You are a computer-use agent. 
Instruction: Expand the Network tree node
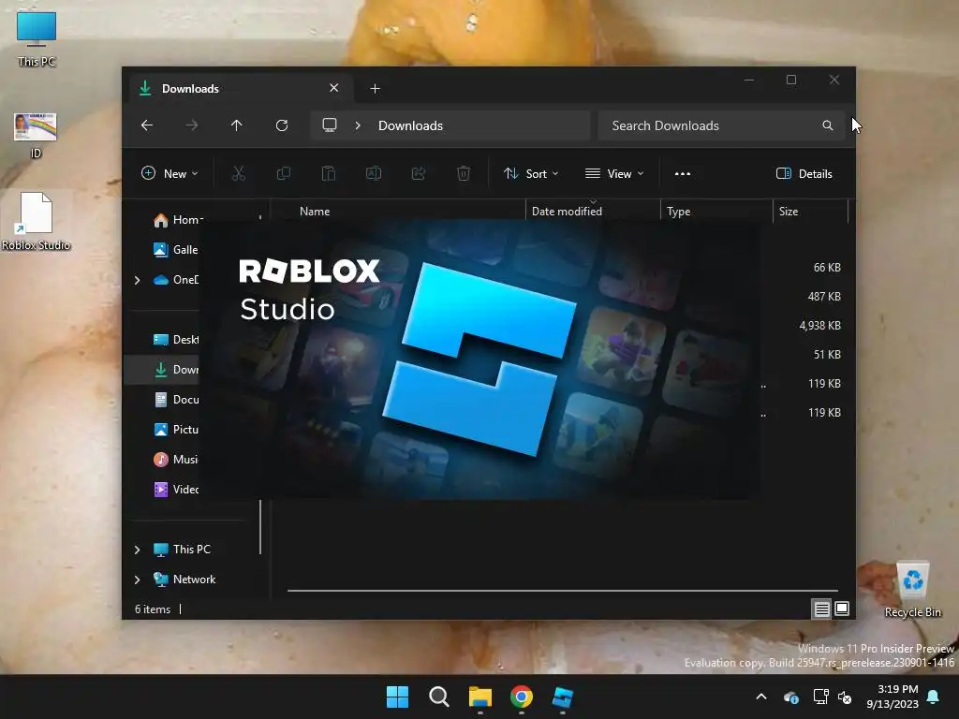[x=137, y=580]
